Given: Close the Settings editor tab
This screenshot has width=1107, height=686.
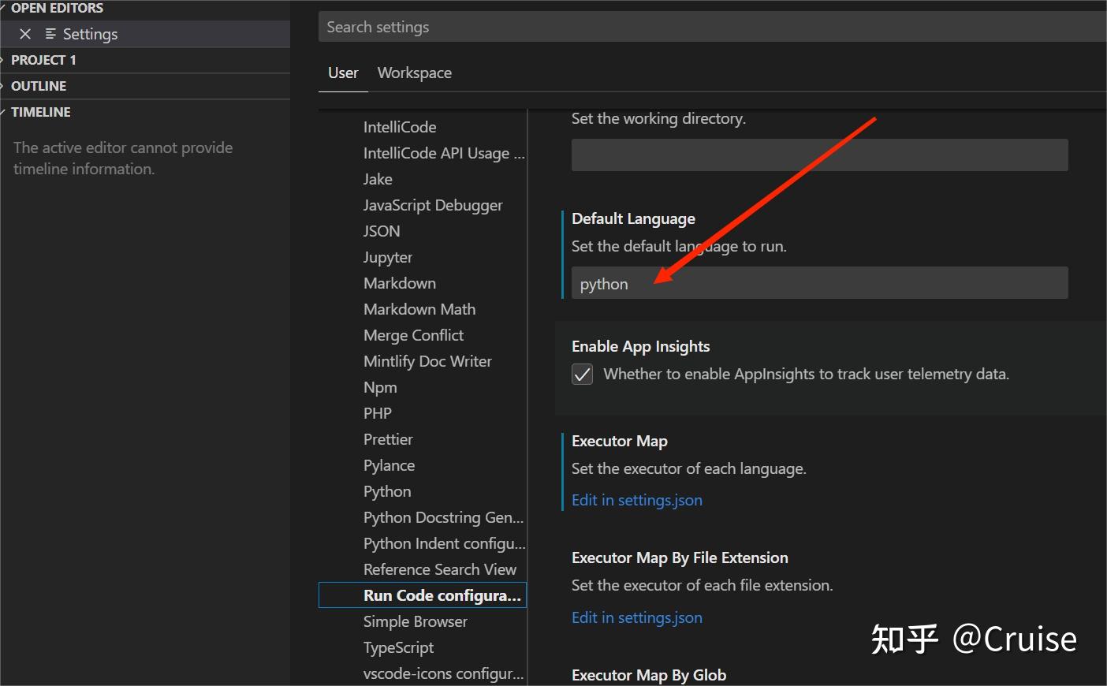Looking at the screenshot, I should [24, 34].
